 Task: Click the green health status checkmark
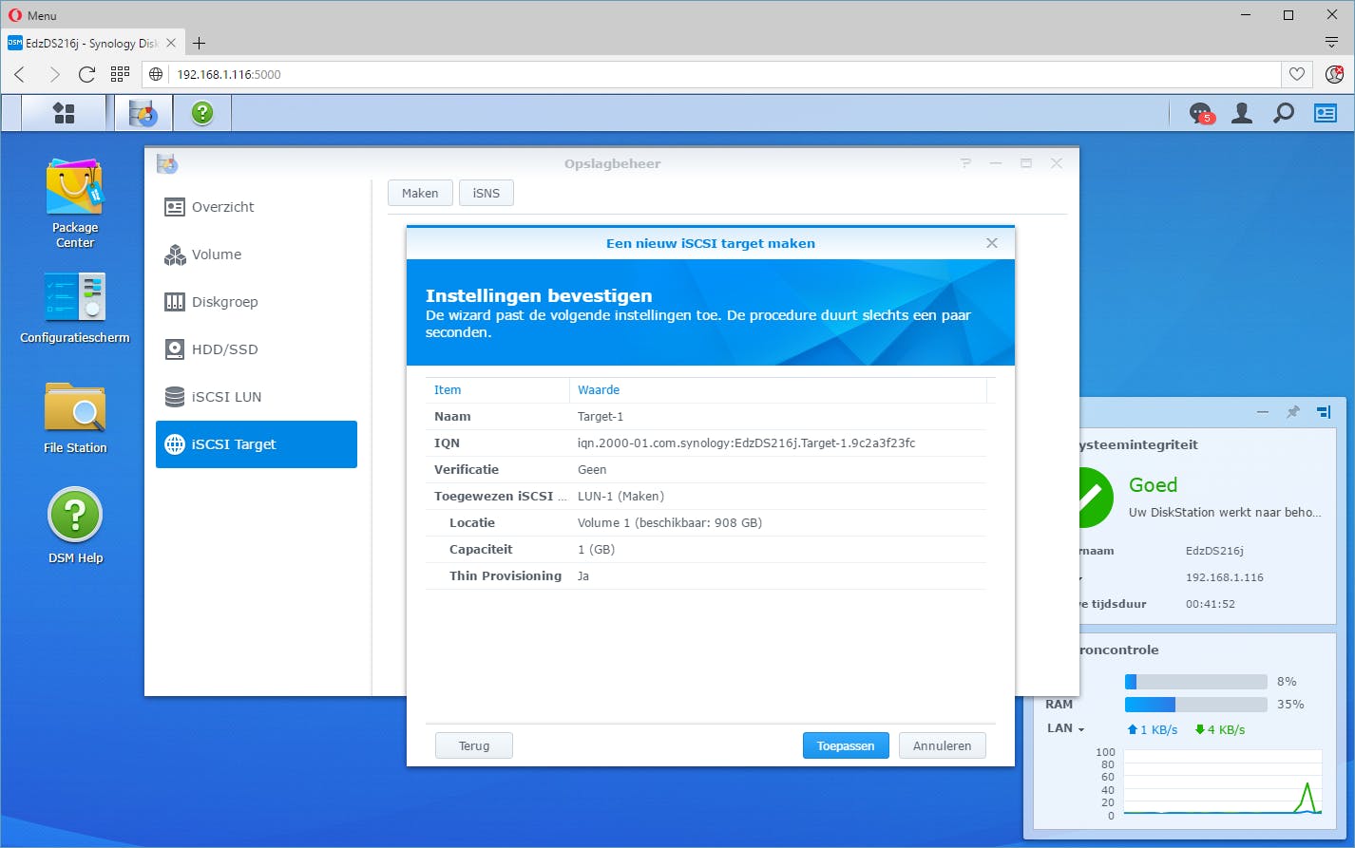click(x=1096, y=497)
